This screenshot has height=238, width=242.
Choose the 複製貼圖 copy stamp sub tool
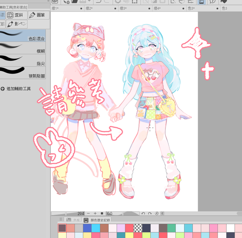coord(23,73)
